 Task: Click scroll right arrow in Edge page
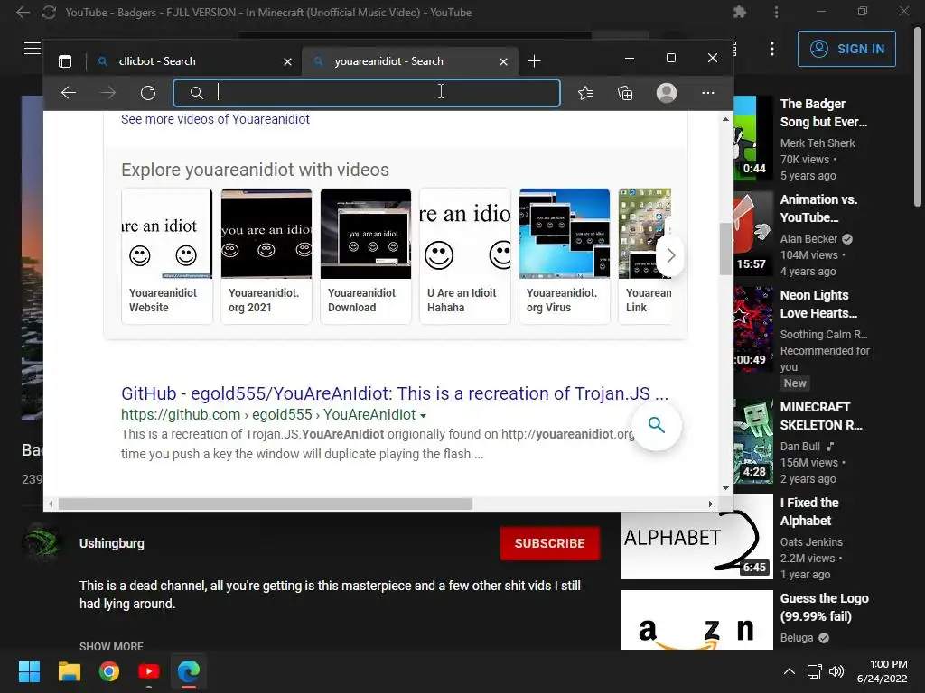coord(710,504)
